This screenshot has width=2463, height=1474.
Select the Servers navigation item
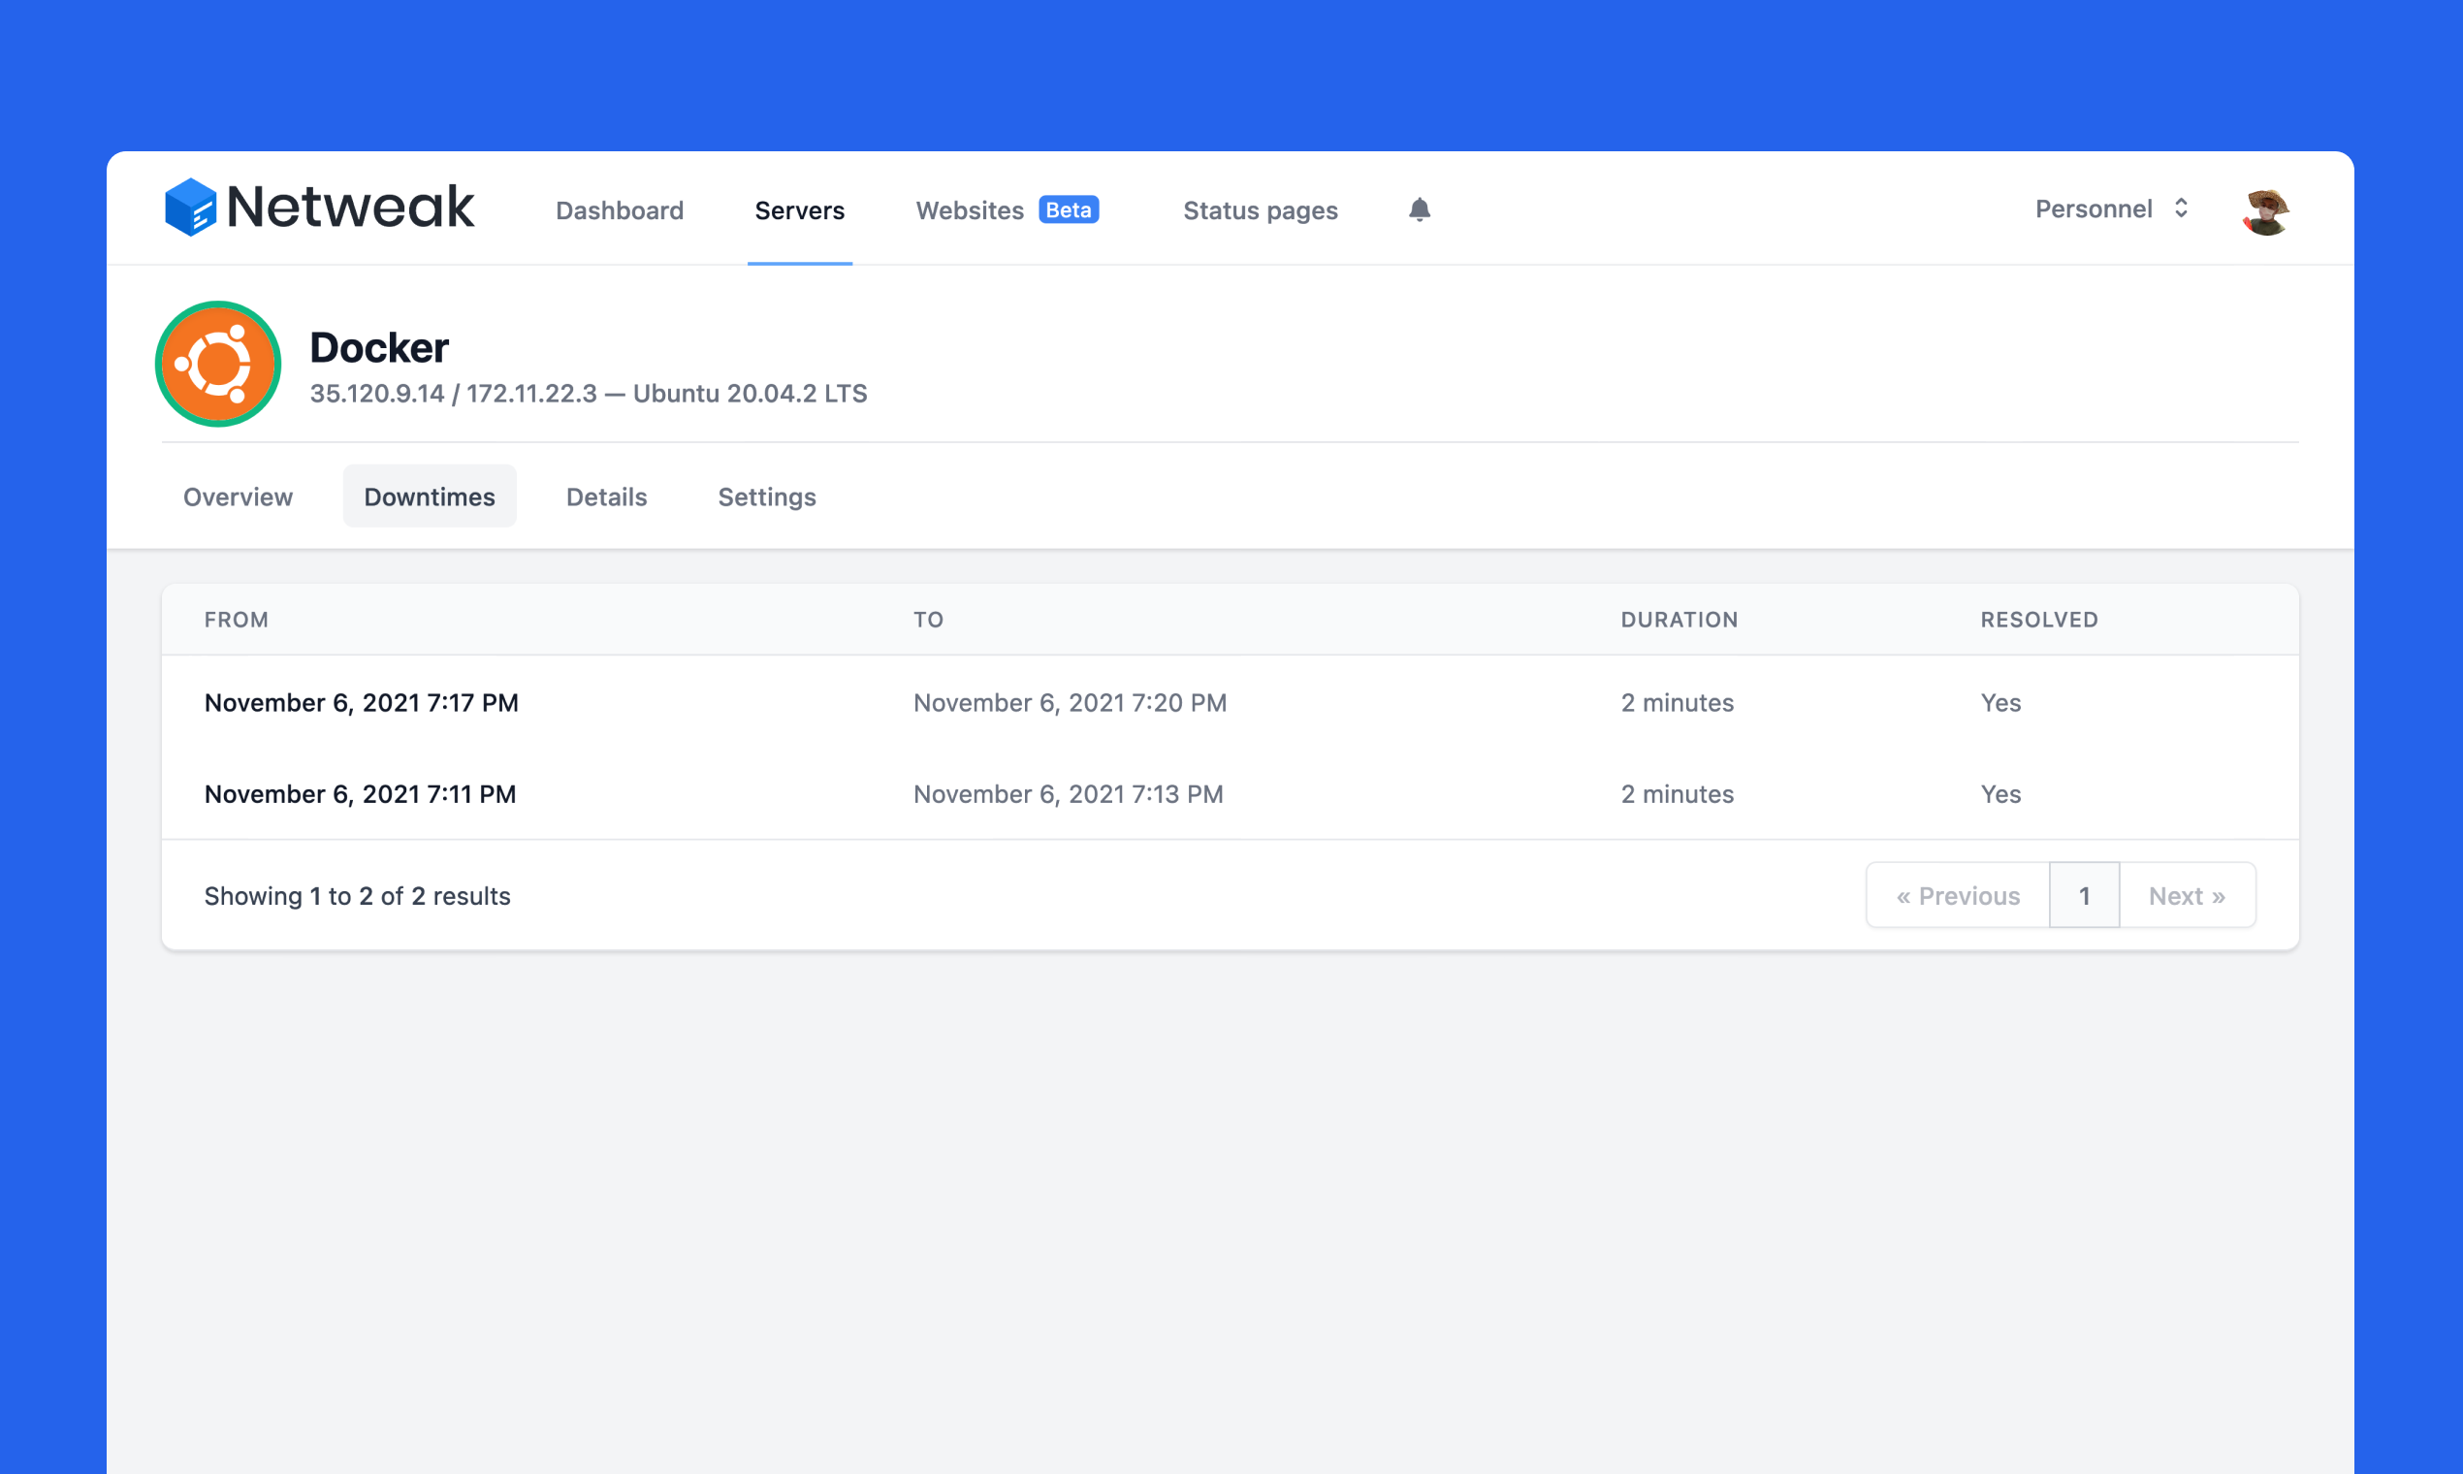coord(799,210)
